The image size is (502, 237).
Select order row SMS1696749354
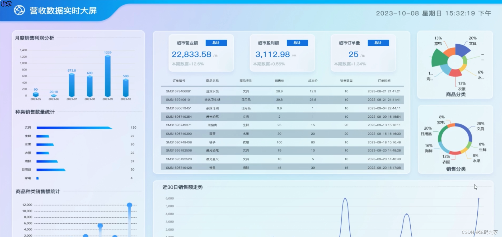pos(282,117)
